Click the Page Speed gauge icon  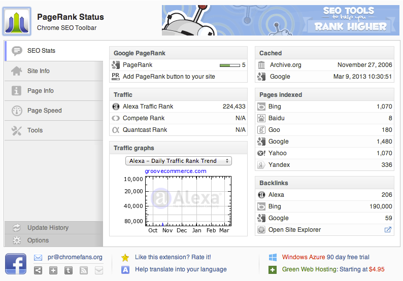point(17,111)
